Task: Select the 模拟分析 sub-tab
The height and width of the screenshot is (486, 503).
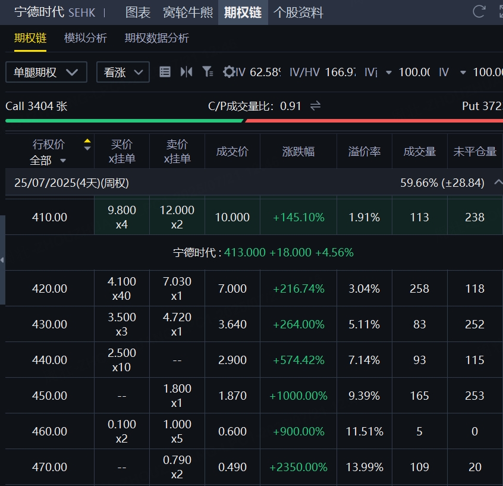Action: pos(86,38)
